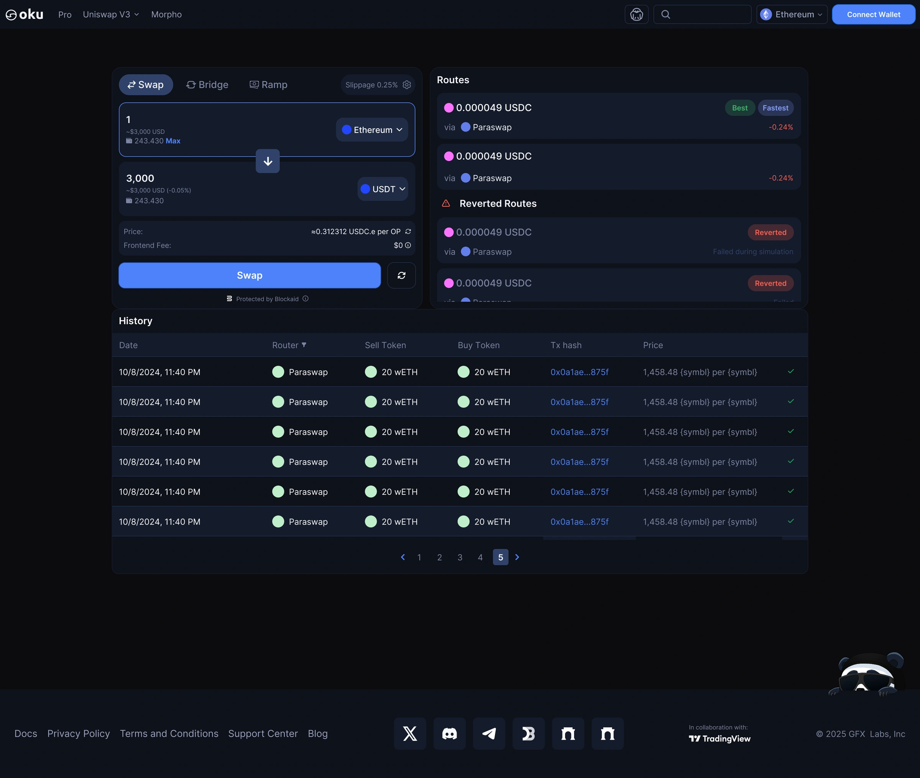Open the Blog footer link
The width and height of the screenshot is (920, 778).
click(x=317, y=734)
